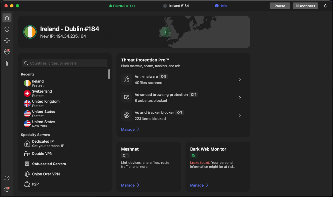Screen dimensions: 333x197
Task: Click the flag of United States New York
Action: (27, 124)
